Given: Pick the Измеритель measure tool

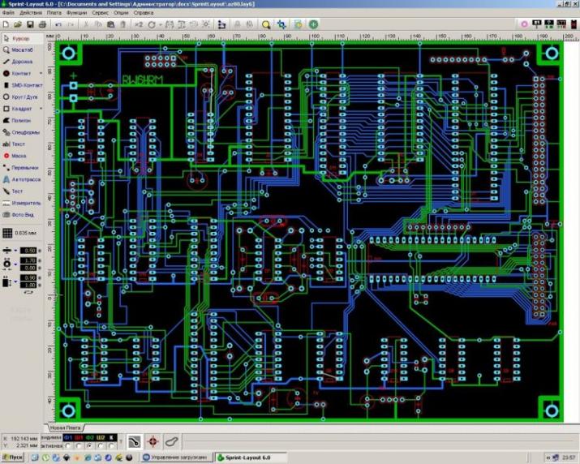Looking at the screenshot, I should [24, 203].
